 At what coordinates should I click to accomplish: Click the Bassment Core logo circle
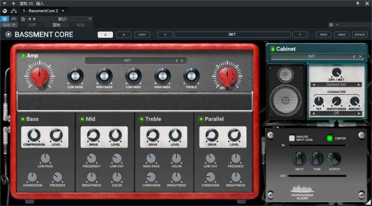point(9,34)
